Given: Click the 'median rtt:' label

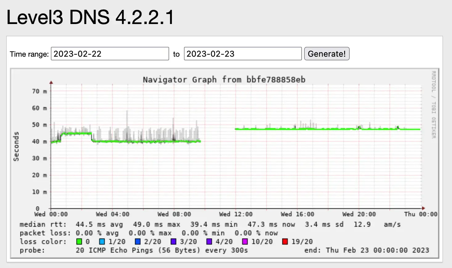Looking at the screenshot, I should tap(43, 225).
